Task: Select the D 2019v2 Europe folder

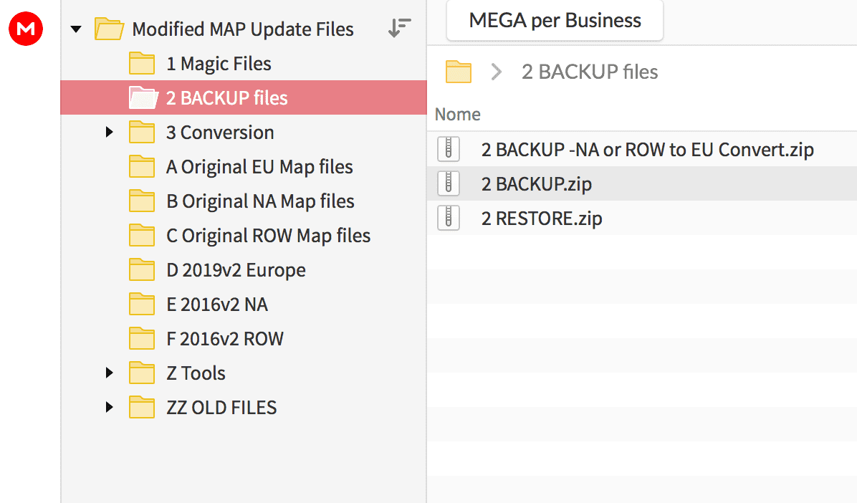Action: (236, 270)
